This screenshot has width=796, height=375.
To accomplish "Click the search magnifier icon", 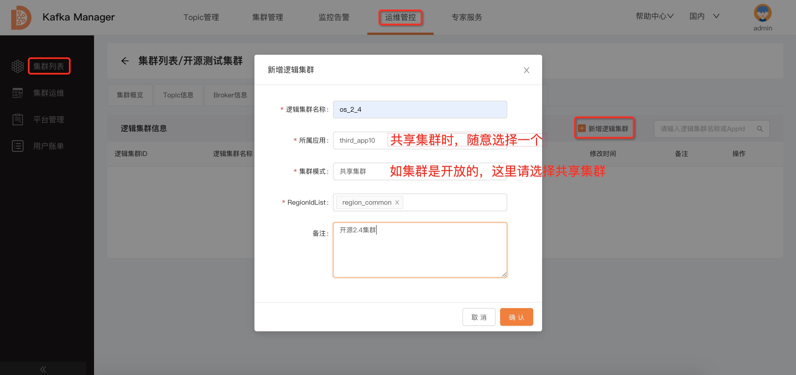I will 759,129.
